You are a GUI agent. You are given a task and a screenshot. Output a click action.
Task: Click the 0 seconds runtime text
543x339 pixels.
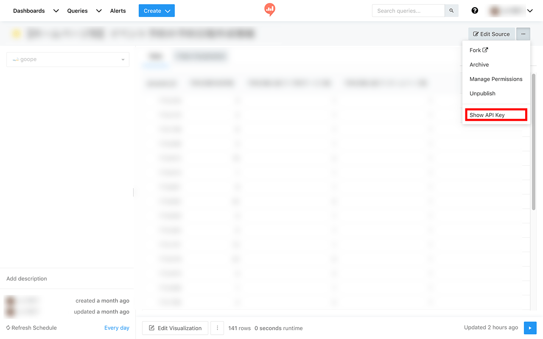click(x=279, y=328)
